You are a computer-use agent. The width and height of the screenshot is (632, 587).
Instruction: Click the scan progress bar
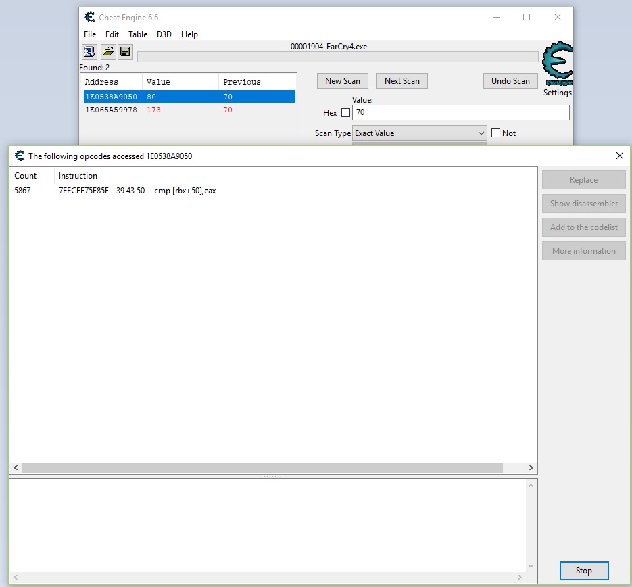[x=338, y=57]
